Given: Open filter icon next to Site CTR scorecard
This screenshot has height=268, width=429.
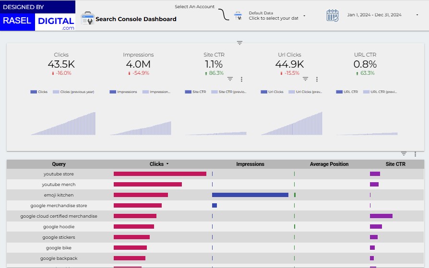Looking at the screenshot, I should click(x=230, y=79).
